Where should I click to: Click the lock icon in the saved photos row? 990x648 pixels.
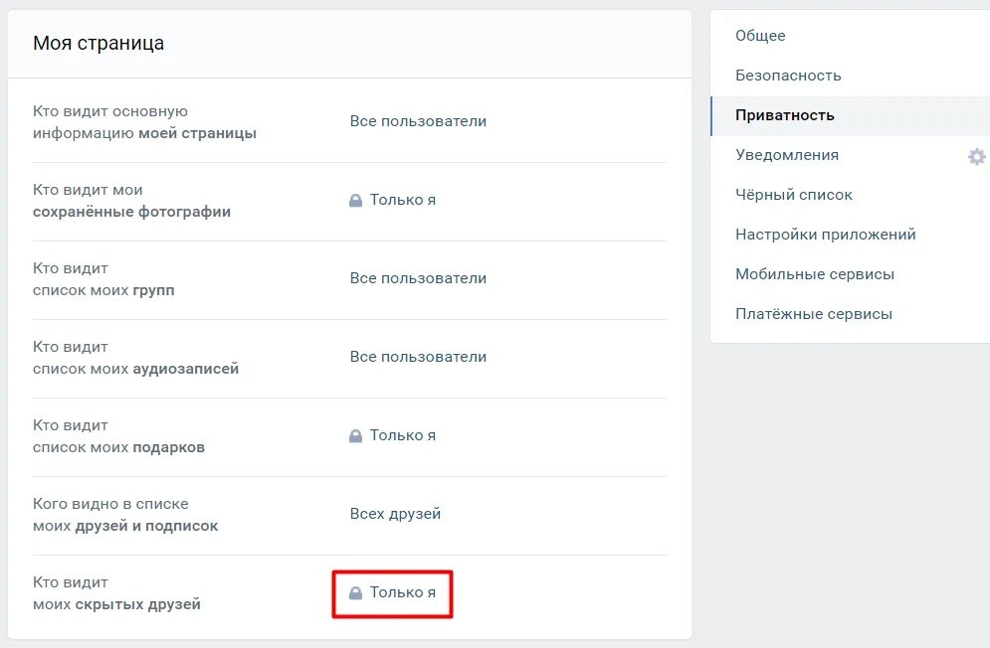pyautogui.click(x=355, y=200)
